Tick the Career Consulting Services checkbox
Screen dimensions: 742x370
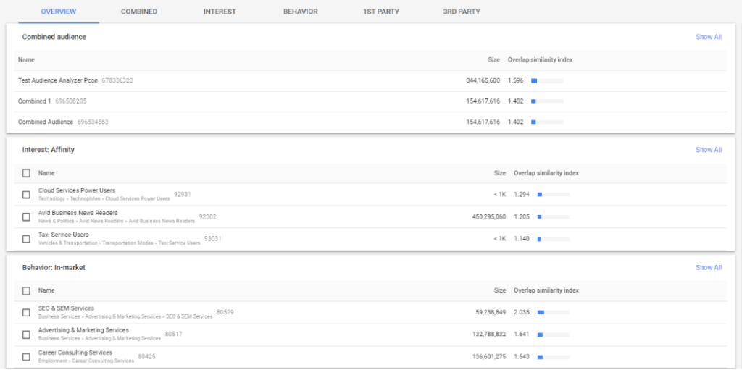[x=26, y=356]
